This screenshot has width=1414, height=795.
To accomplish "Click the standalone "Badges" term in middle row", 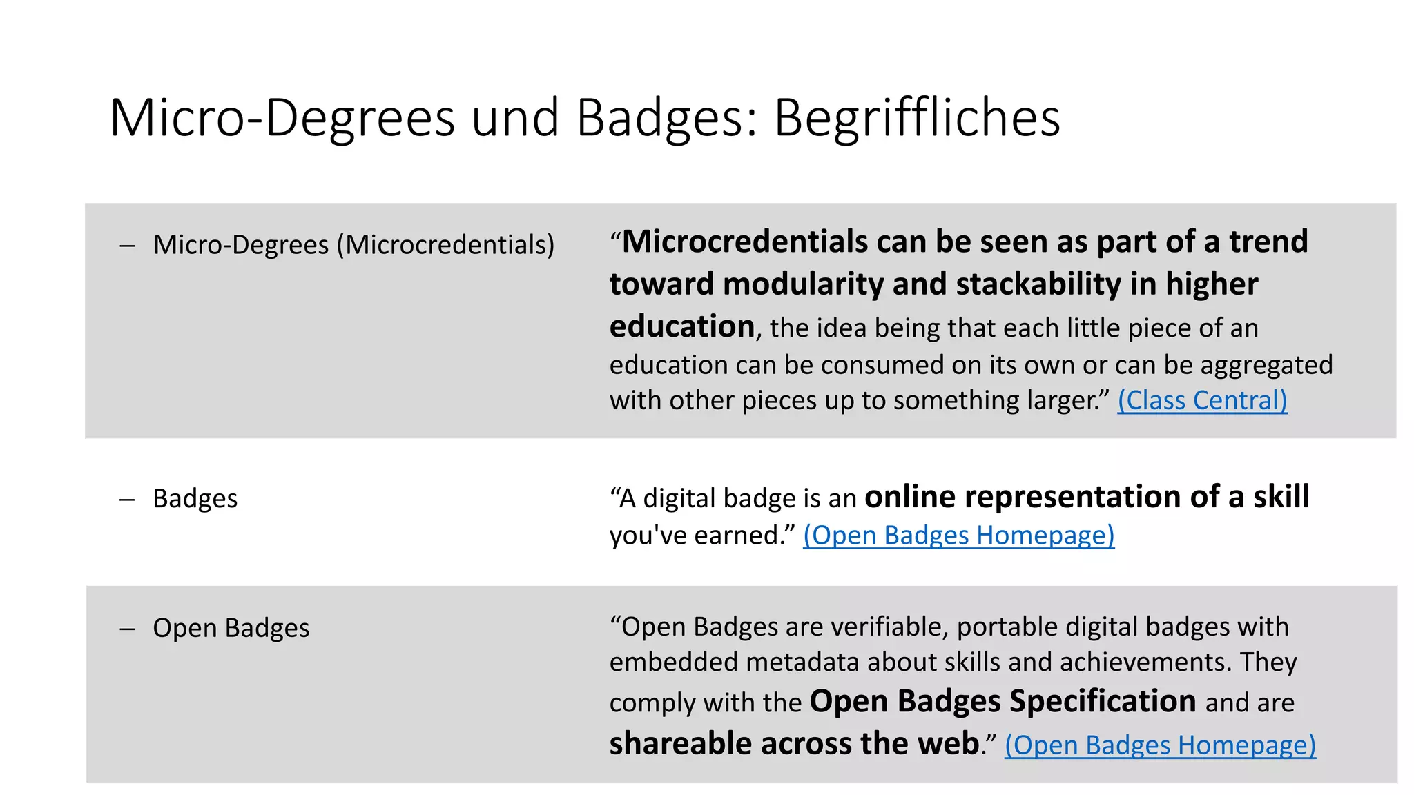I will (195, 499).
